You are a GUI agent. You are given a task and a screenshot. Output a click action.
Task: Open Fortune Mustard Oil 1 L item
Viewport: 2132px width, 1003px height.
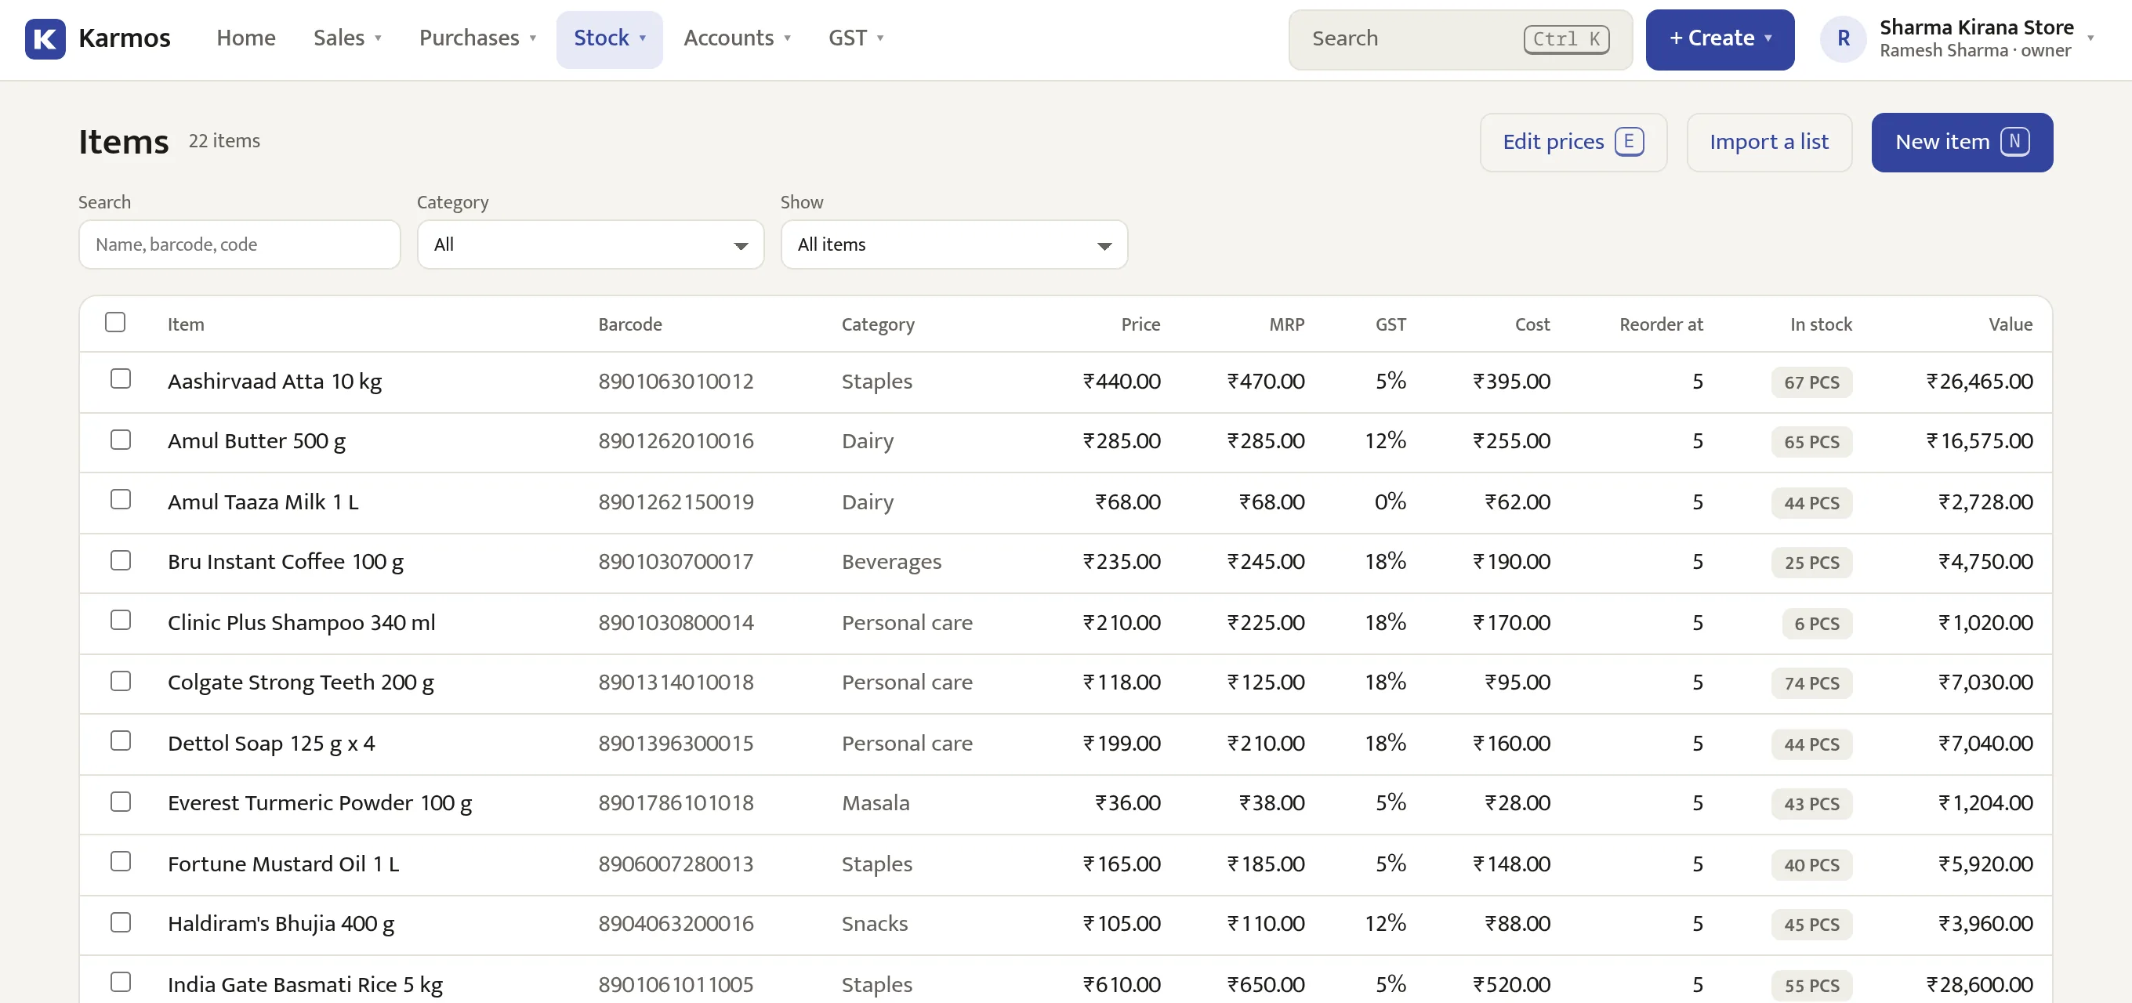[x=283, y=864]
